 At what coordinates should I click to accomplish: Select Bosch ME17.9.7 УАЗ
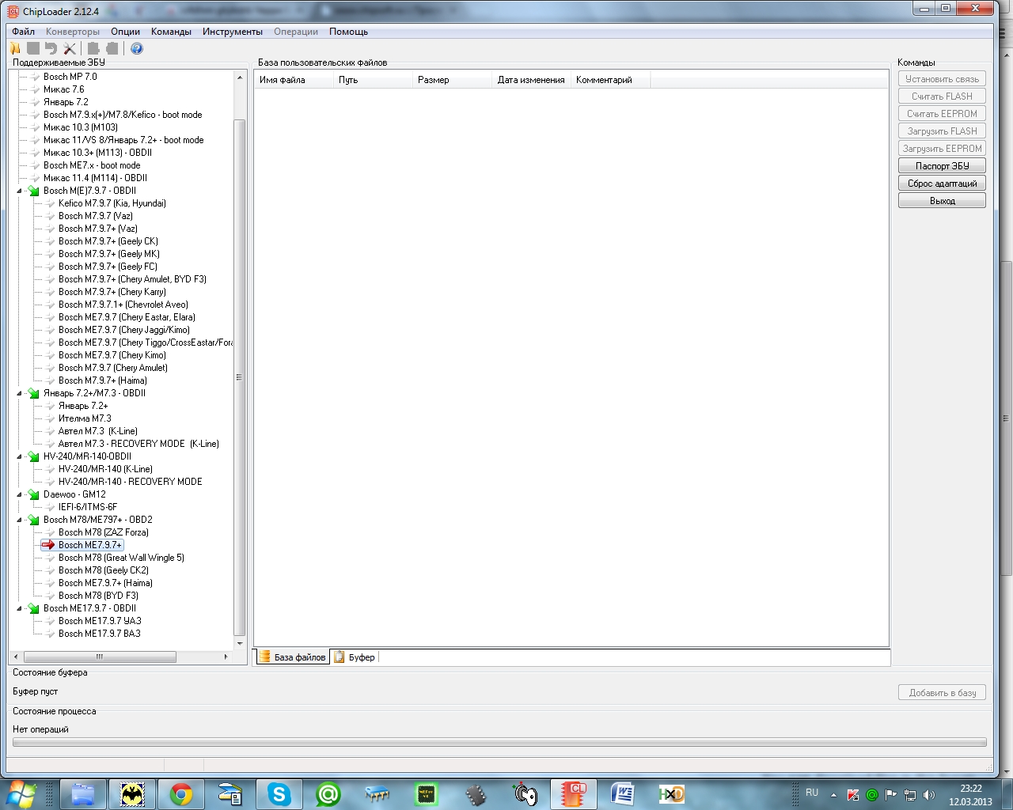[100, 621]
